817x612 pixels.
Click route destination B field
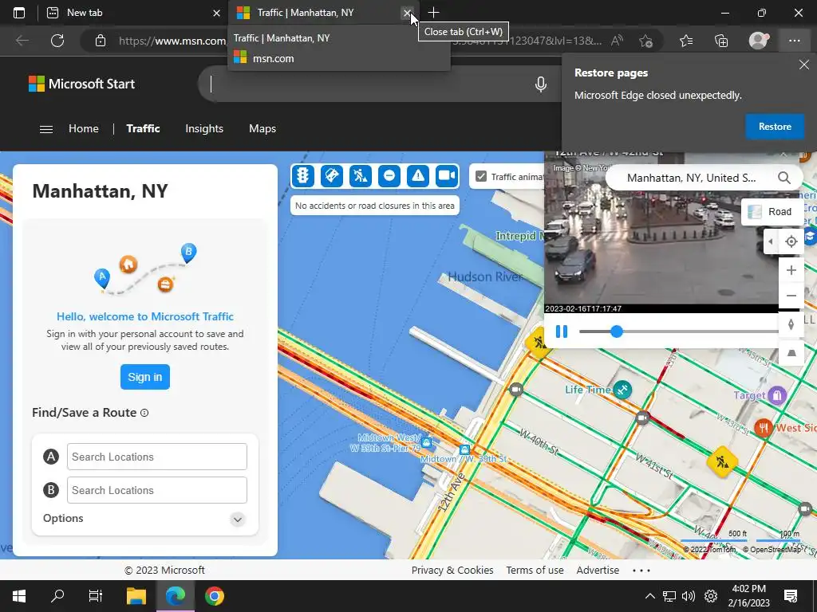coord(157,490)
